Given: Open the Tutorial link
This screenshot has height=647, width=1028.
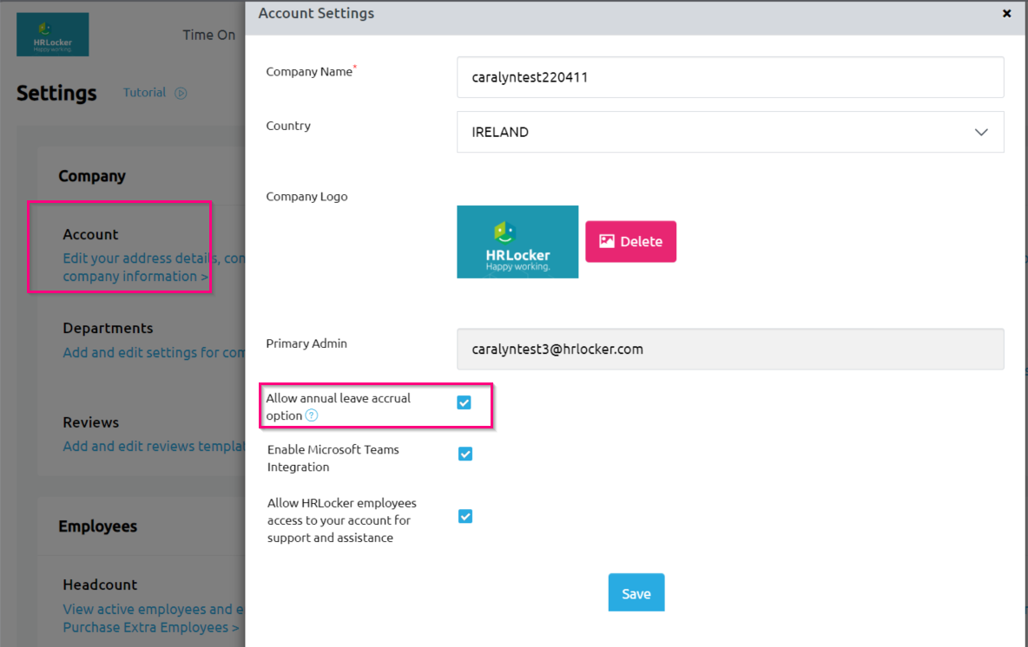Looking at the screenshot, I should (144, 93).
